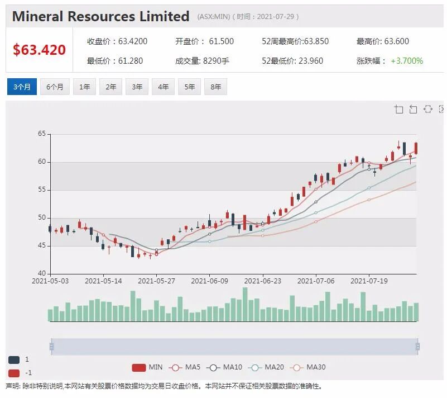Click the zoom reset (back) icon

[413, 110]
